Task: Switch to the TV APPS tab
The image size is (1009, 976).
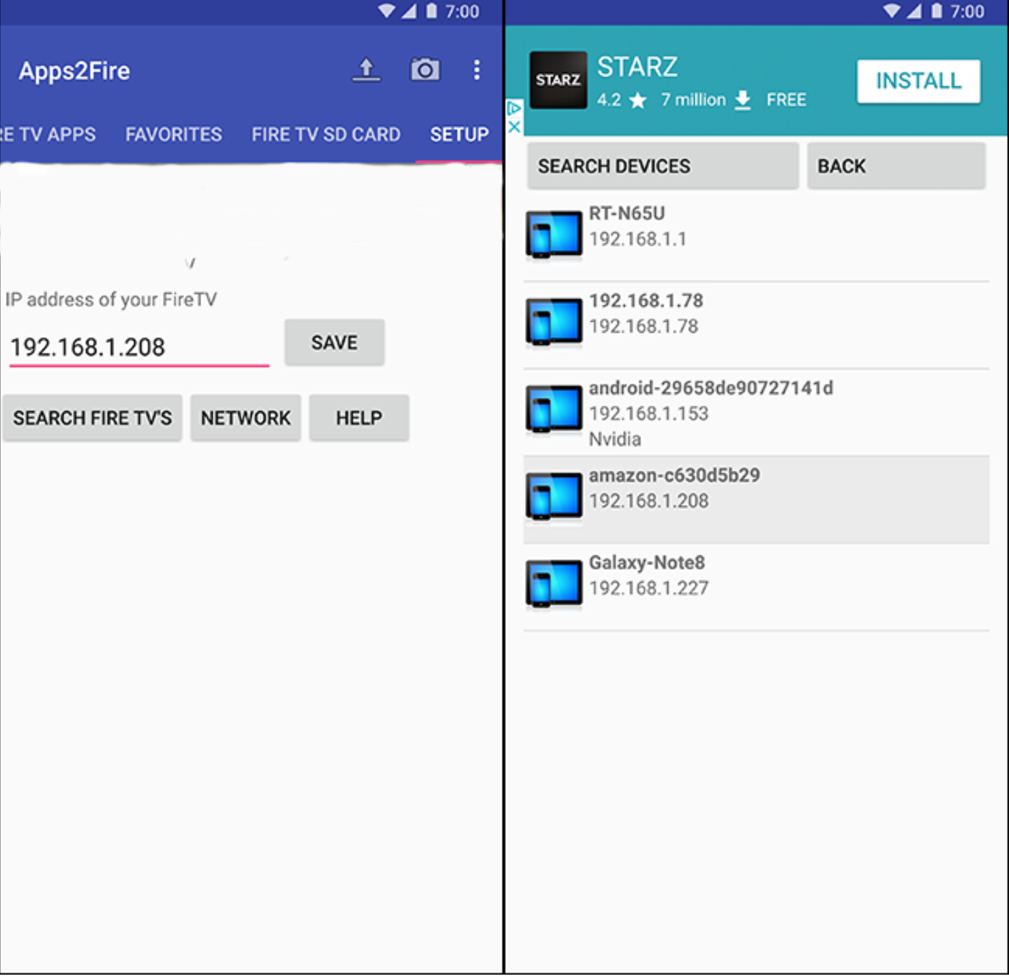Action: 48,134
